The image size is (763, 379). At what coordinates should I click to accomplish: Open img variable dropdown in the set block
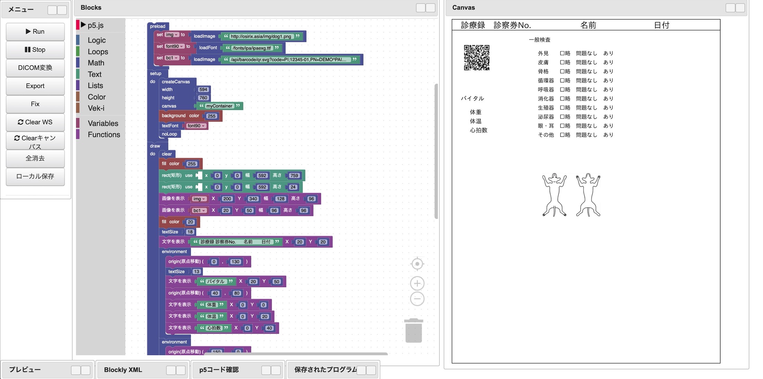[x=172, y=35]
